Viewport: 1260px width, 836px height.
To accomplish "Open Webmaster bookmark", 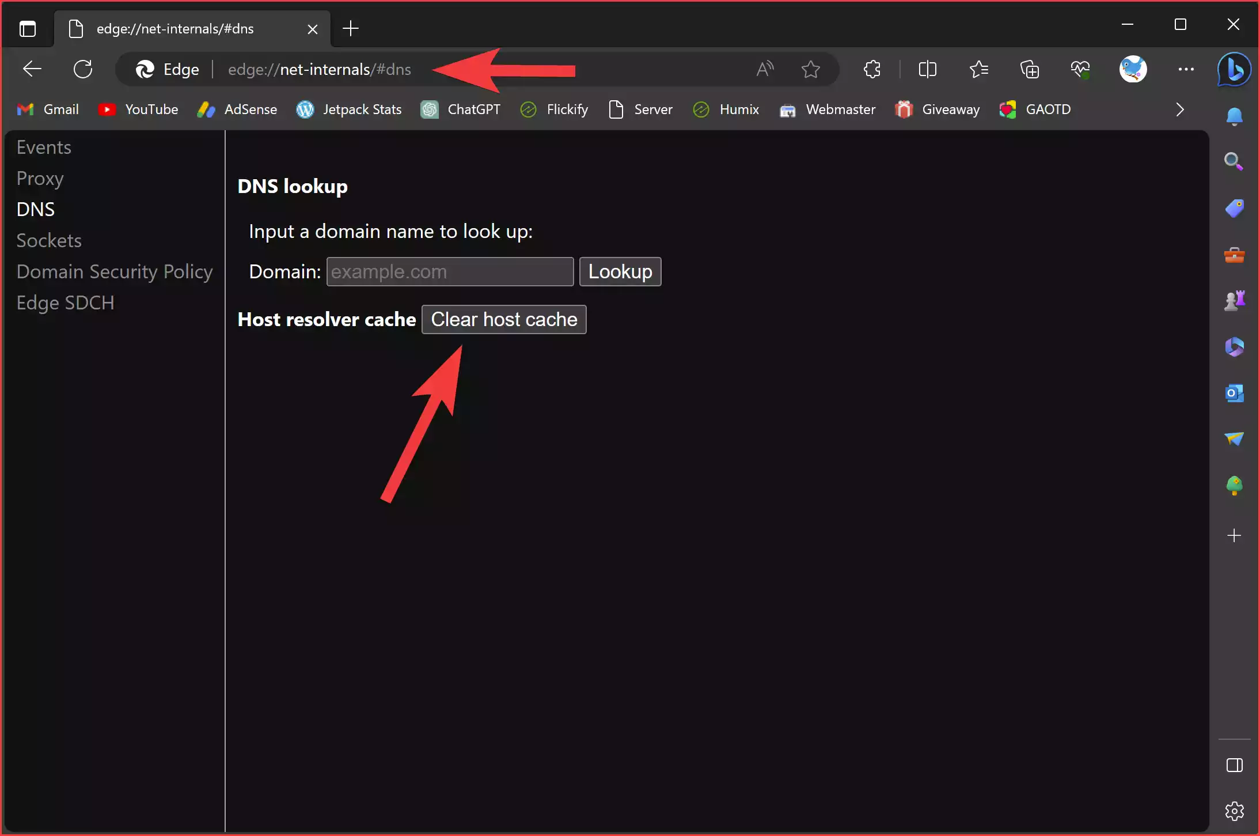I will pos(827,109).
